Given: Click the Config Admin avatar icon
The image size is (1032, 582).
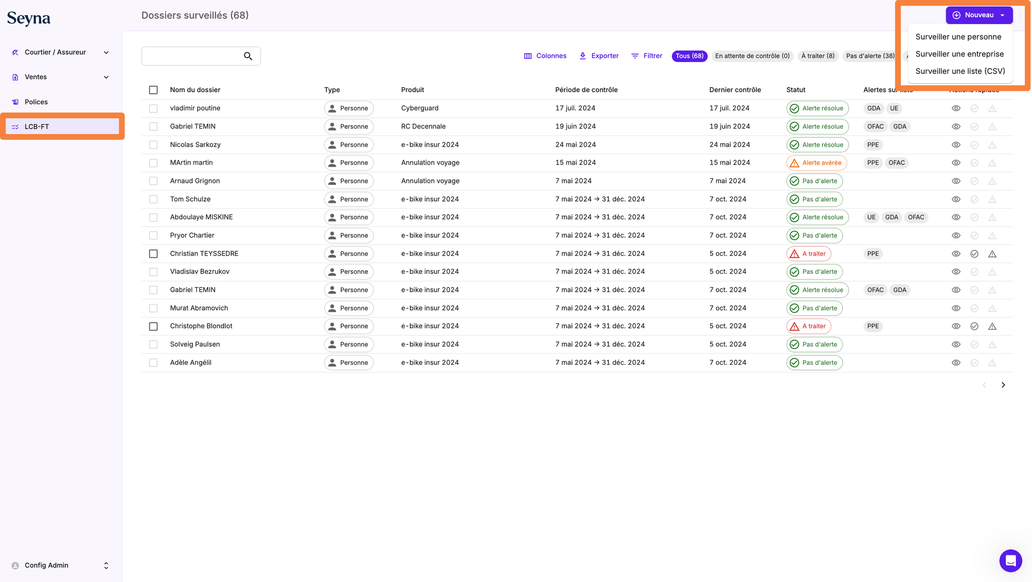Looking at the screenshot, I should [15, 565].
